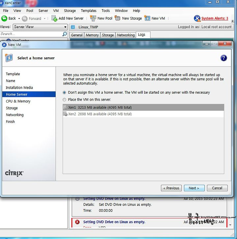Image resolution: width=237 pixels, height=239 pixels.
Task: Click the New Storage toolbar icon
Action: [x=118, y=18]
